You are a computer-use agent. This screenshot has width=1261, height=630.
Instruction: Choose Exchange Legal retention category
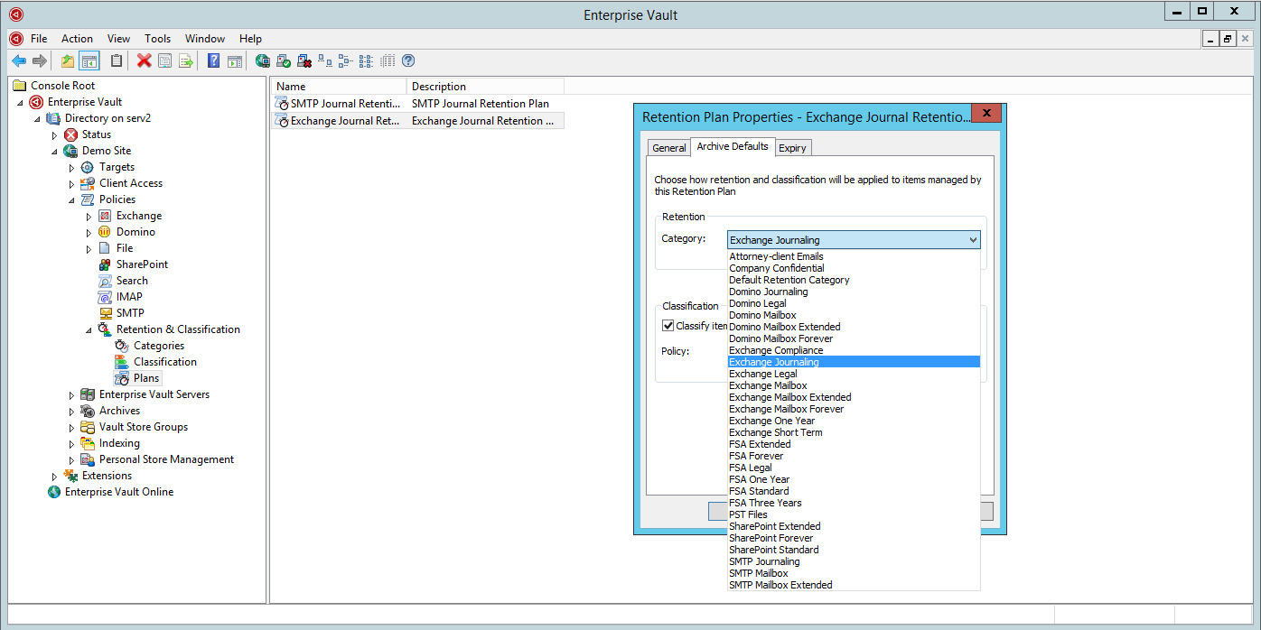(x=854, y=374)
